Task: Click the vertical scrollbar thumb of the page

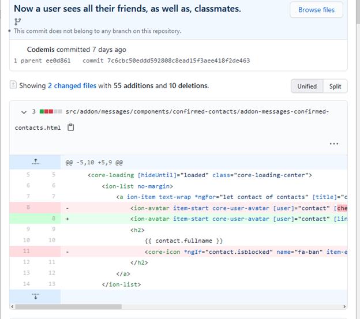Action: tap(358, 12)
